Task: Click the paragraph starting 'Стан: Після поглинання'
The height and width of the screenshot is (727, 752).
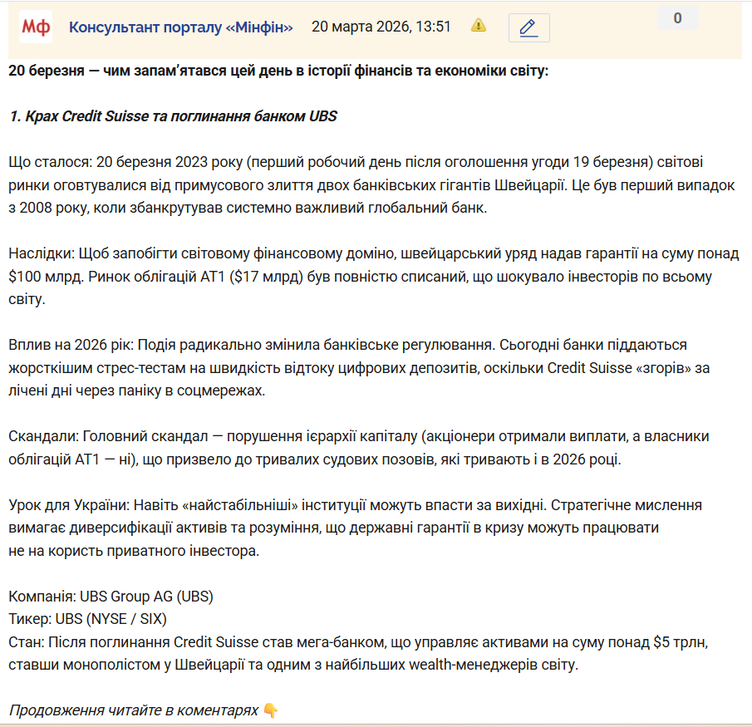Action: click(x=358, y=653)
